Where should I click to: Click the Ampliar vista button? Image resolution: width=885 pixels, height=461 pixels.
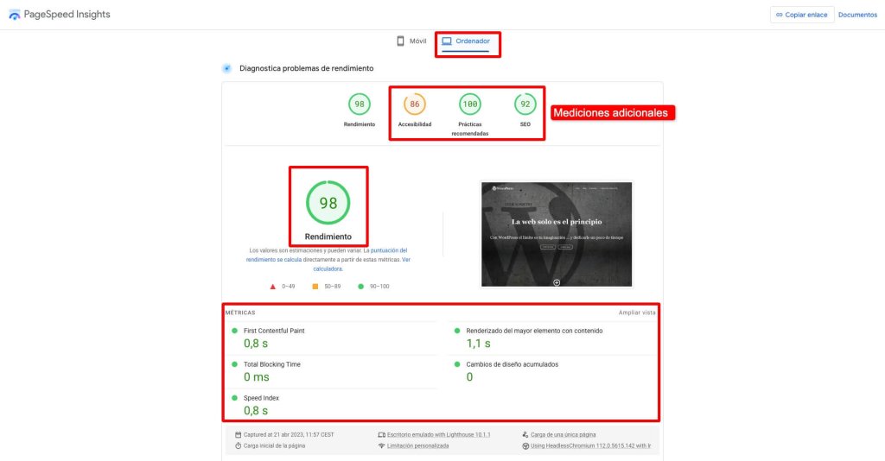tap(637, 313)
